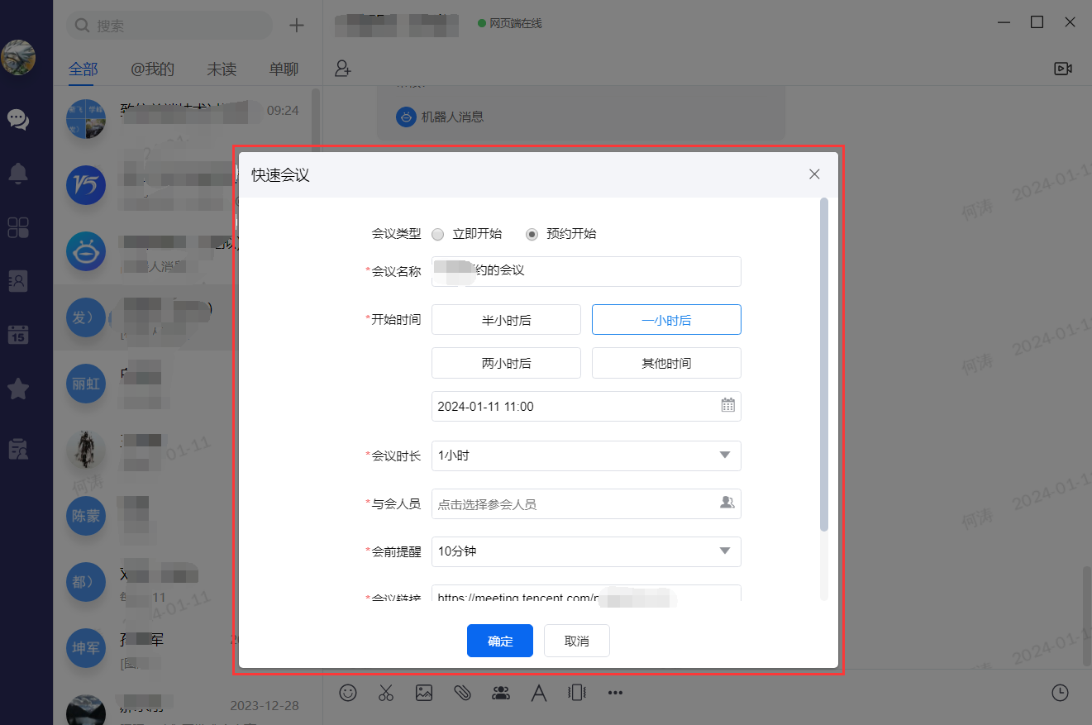Start video call from top-right camera icon
Image resolution: width=1092 pixels, height=725 pixels.
(x=1063, y=69)
